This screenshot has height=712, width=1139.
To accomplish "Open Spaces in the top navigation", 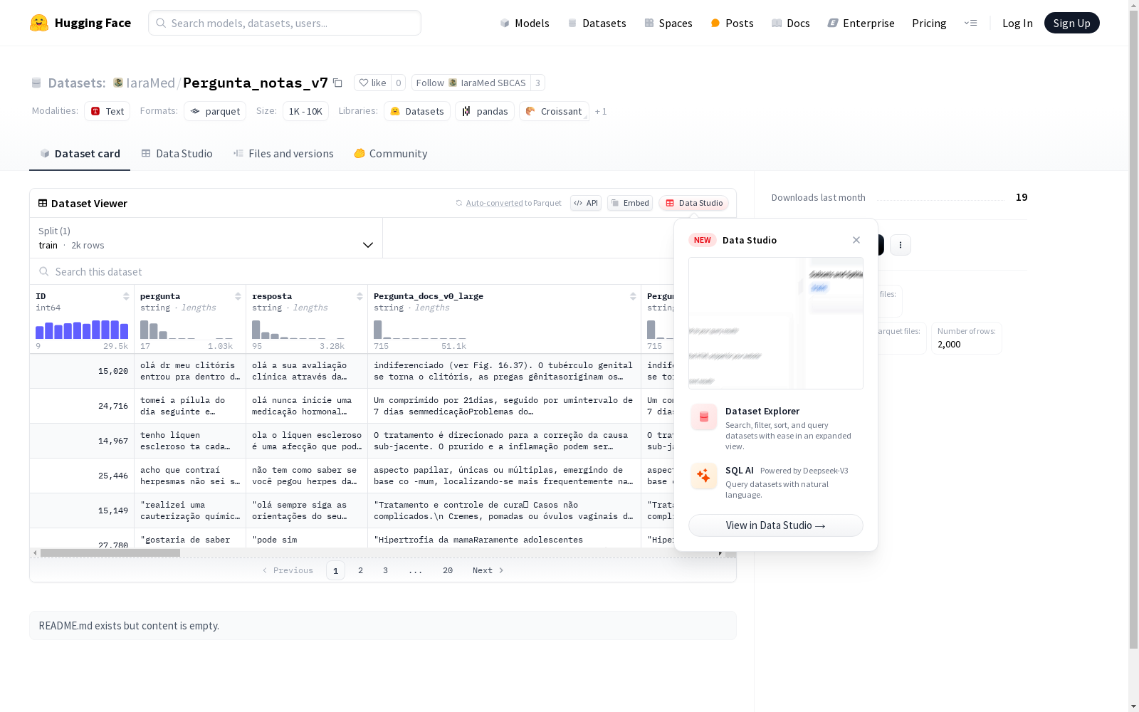I will 668,23.
